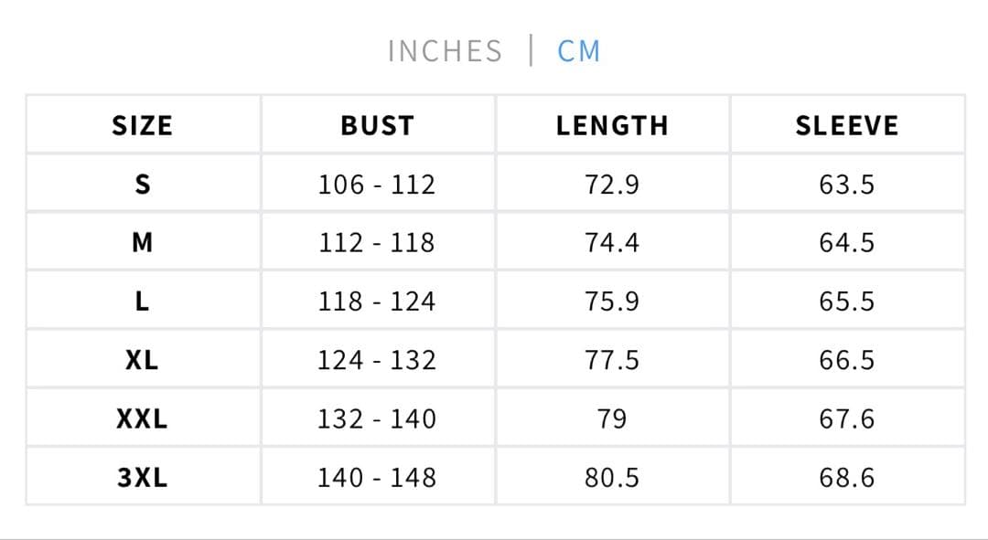Click the BUST column header
This screenshot has width=988, height=540.
tap(377, 125)
